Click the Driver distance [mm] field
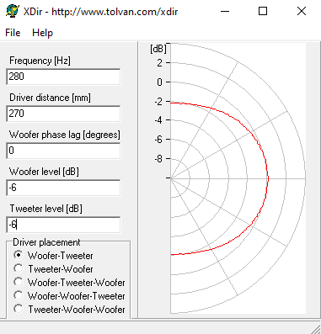Screen dimensions: 321x334 (x=63, y=114)
